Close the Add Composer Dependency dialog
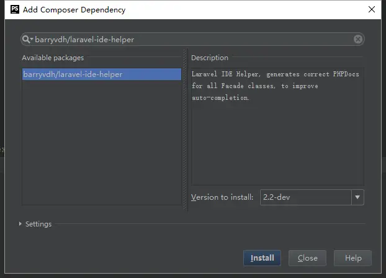Viewport: 386px width, 278px height. pos(372,9)
